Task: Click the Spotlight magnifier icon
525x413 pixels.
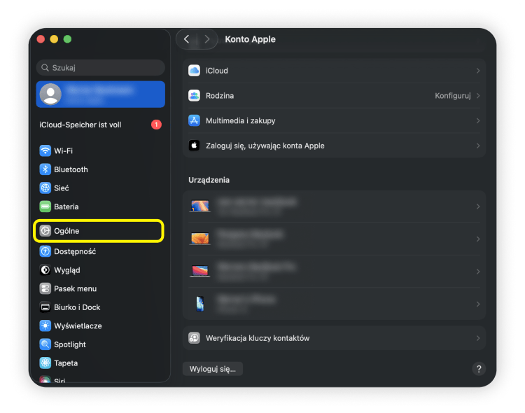Action: [45, 344]
